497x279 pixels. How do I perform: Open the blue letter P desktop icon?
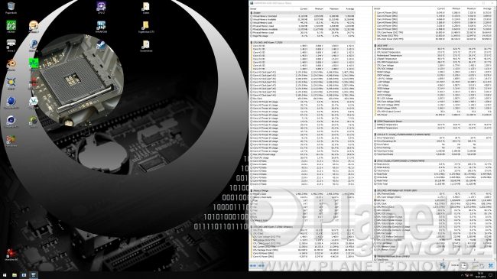pos(34,45)
